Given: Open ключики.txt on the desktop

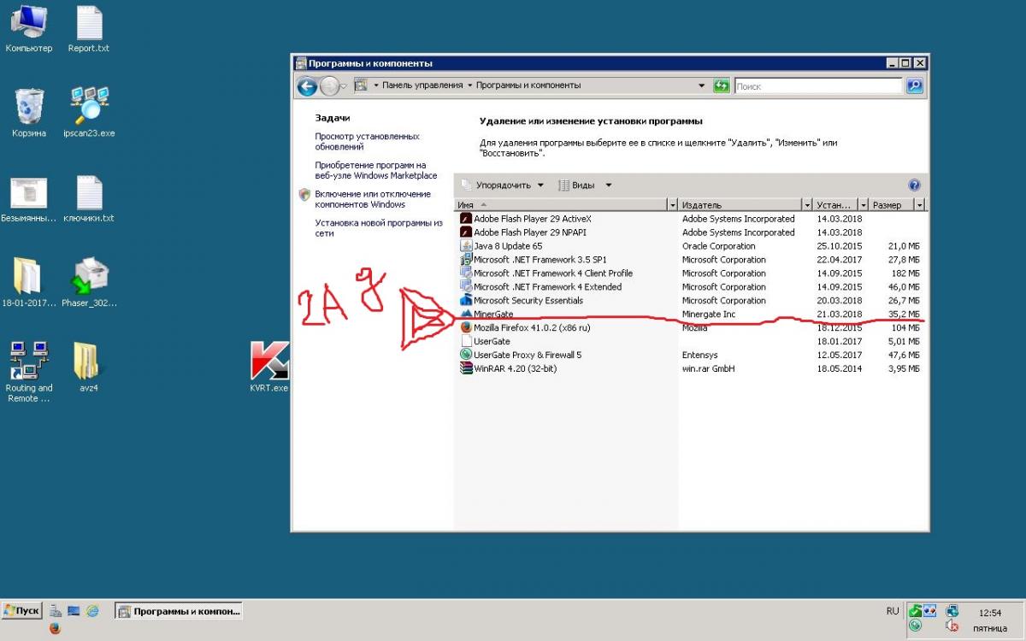Looking at the screenshot, I should point(89,199).
